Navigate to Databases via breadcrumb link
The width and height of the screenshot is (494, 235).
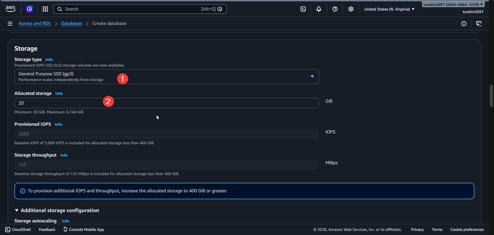point(71,23)
